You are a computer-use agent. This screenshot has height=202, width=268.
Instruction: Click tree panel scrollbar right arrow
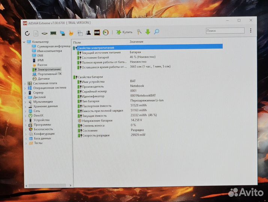coord(70,186)
